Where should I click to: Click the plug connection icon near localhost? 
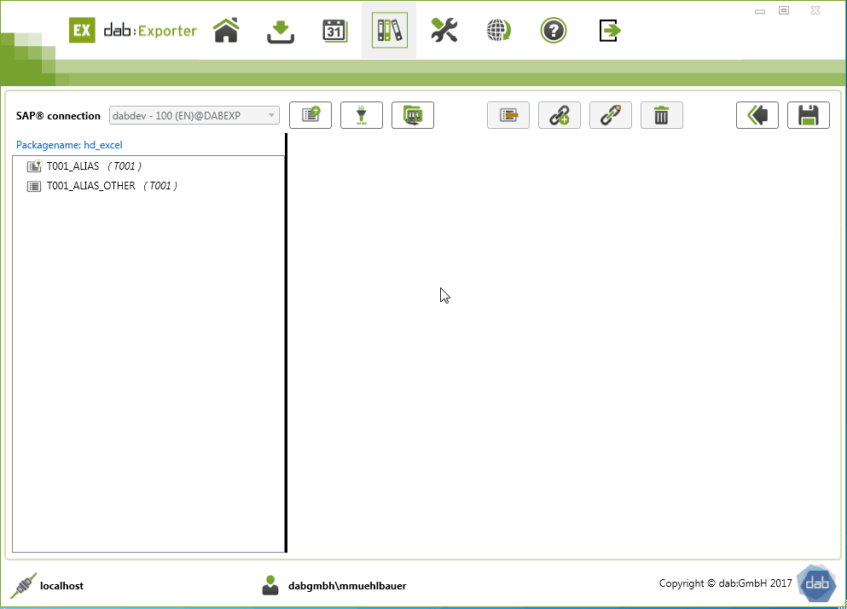click(23, 586)
